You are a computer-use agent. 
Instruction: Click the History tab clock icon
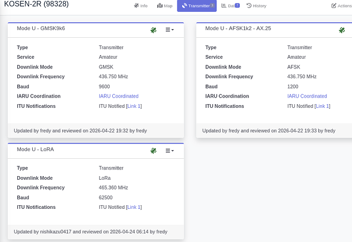click(x=249, y=6)
